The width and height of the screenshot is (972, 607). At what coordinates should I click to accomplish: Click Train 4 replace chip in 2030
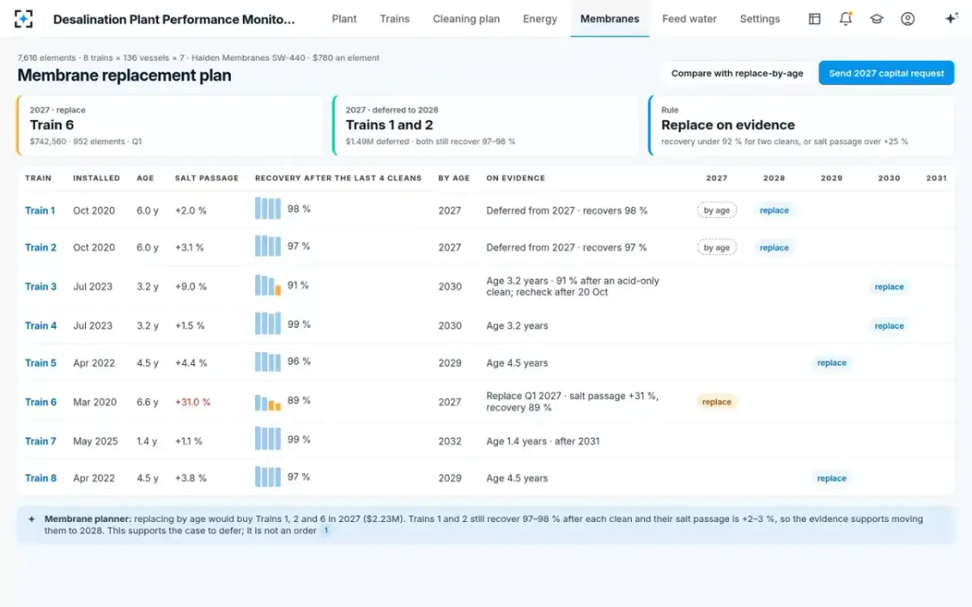[889, 325]
